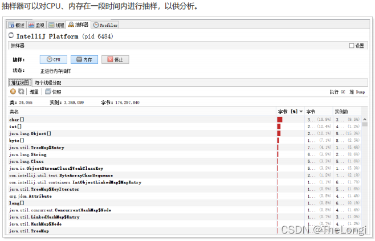Select java.util.TreeMap$KeyIterator row
Screen dimensions: 375x241
click(x=185, y=189)
